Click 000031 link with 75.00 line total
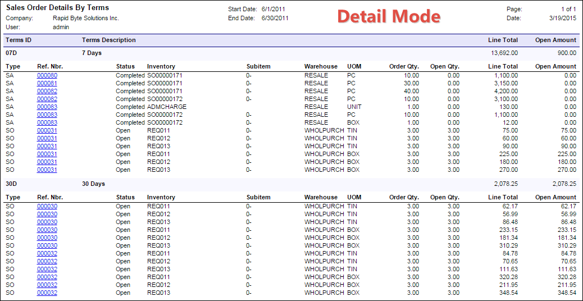Image resolution: width=583 pixels, height=301 pixels. [47, 130]
